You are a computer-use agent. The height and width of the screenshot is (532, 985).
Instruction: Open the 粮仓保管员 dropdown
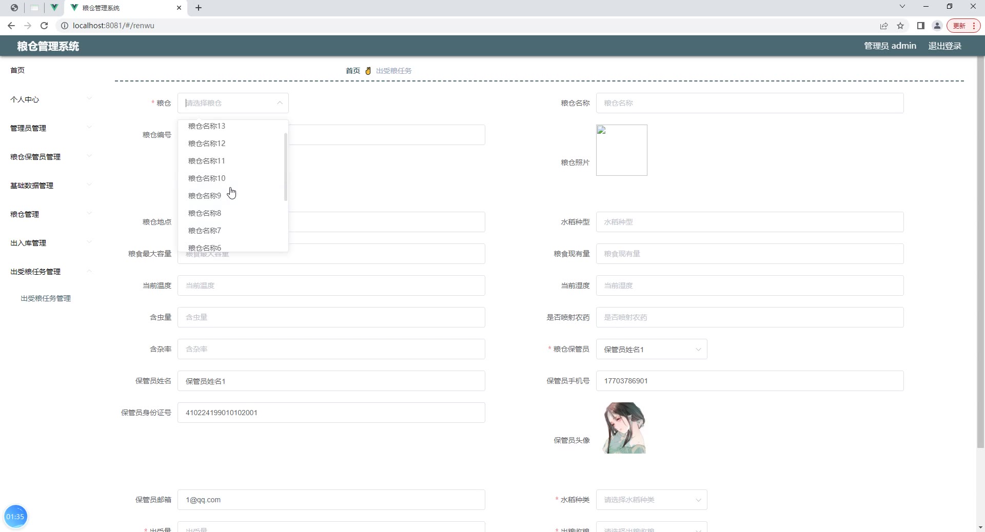652,349
